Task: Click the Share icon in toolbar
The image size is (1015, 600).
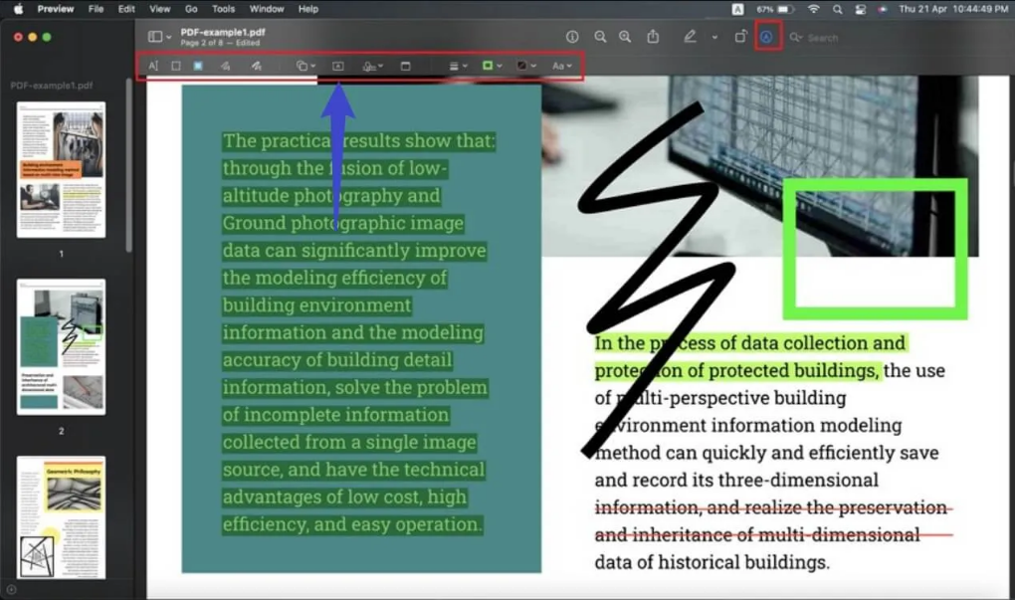Action: tap(653, 37)
